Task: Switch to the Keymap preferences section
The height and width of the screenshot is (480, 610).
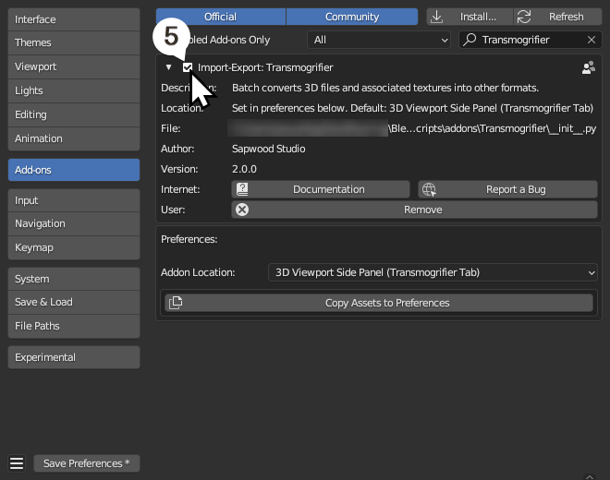Action: [x=74, y=247]
